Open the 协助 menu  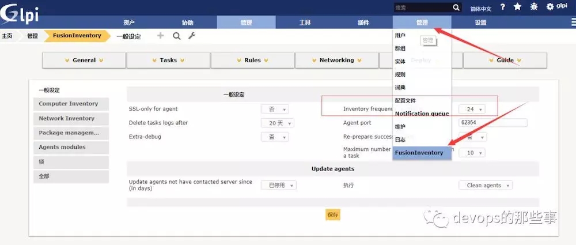(x=188, y=22)
